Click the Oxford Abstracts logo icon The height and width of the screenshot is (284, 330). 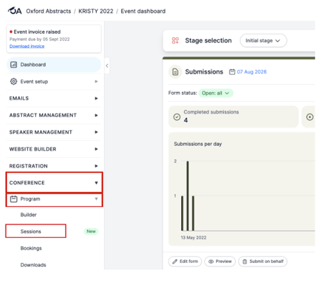(15, 11)
